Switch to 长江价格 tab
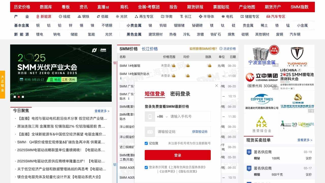This screenshot has height=183, width=325. (x=150, y=49)
